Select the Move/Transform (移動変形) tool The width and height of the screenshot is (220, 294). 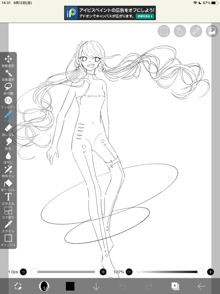click(8, 61)
